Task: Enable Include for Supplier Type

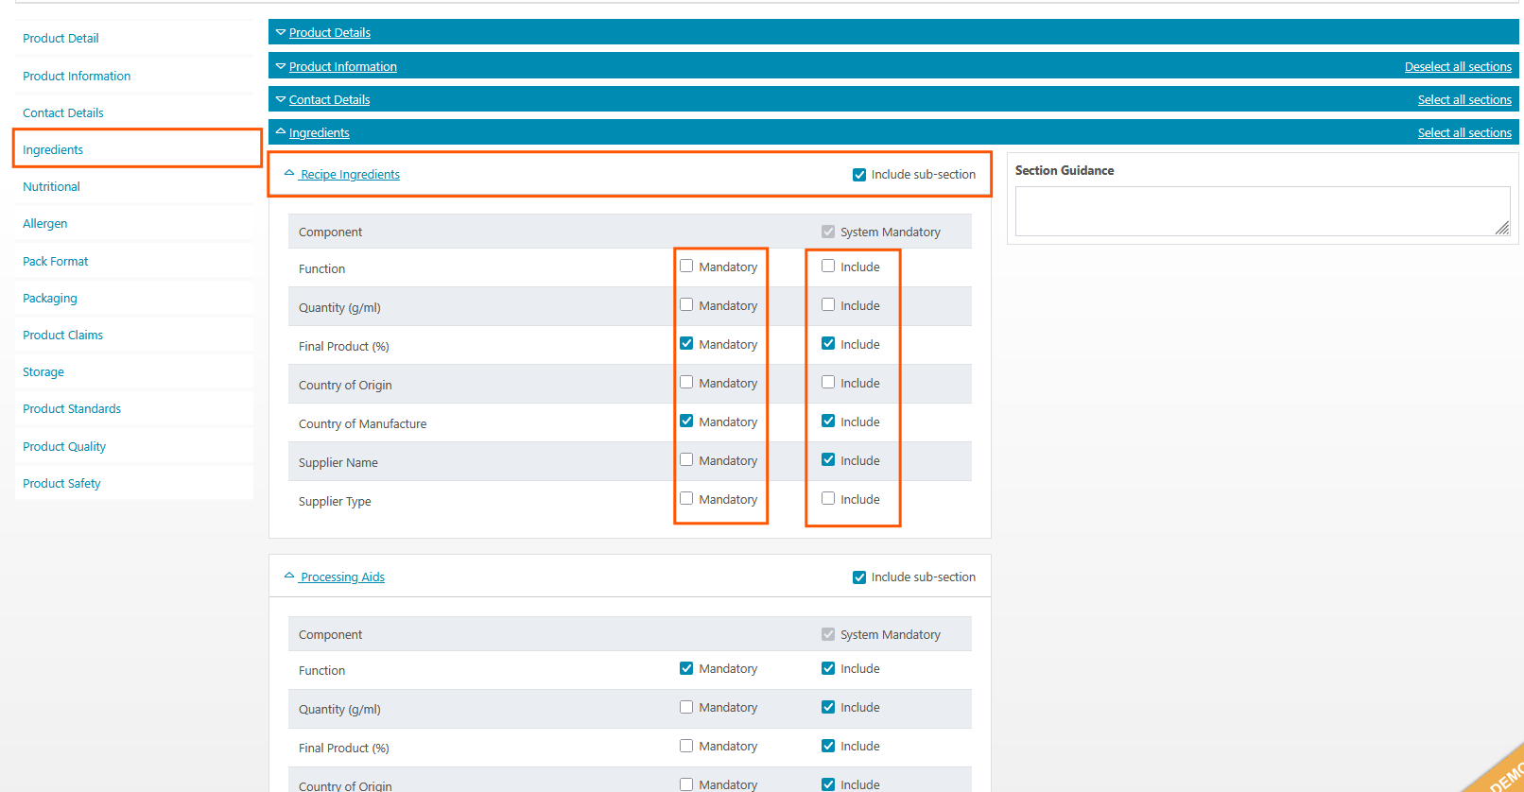Action: [x=828, y=499]
